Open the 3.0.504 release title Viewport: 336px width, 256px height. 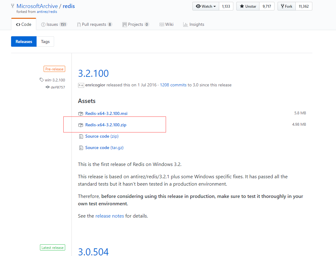(x=93, y=251)
